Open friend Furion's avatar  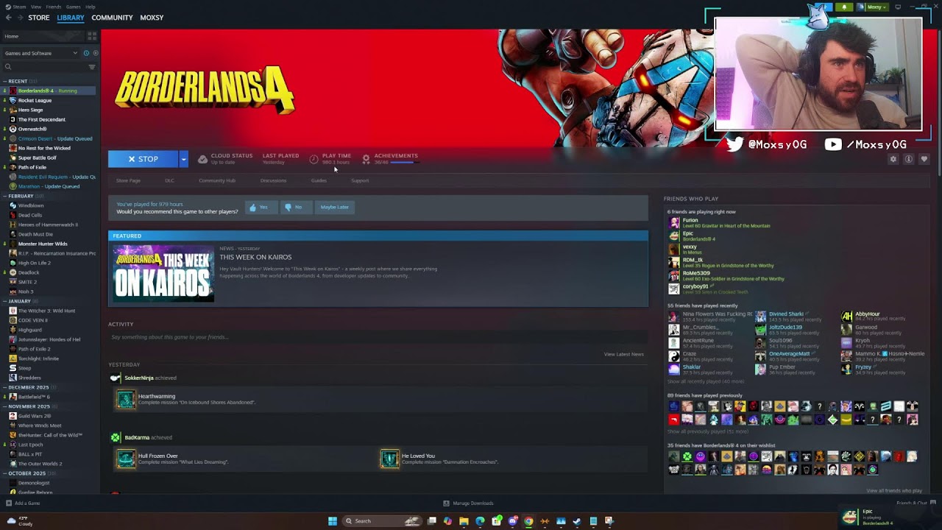click(x=674, y=223)
